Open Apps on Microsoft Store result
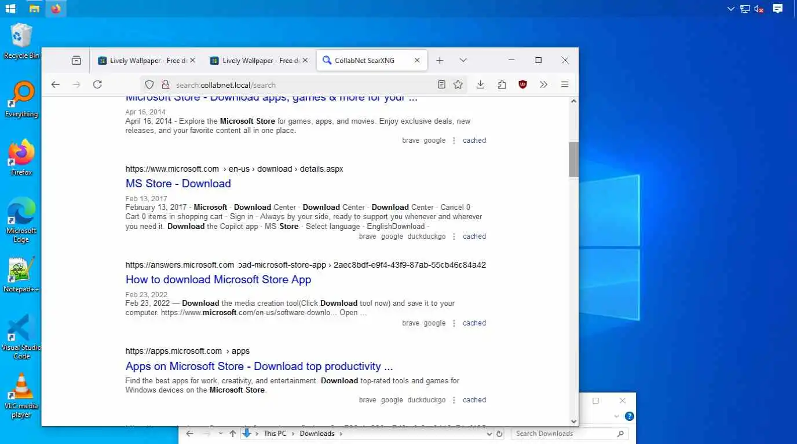797x444 pixels. [x=259, y=366]
